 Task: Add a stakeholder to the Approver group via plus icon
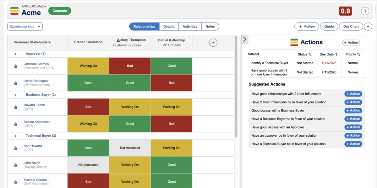coord(15,54)
